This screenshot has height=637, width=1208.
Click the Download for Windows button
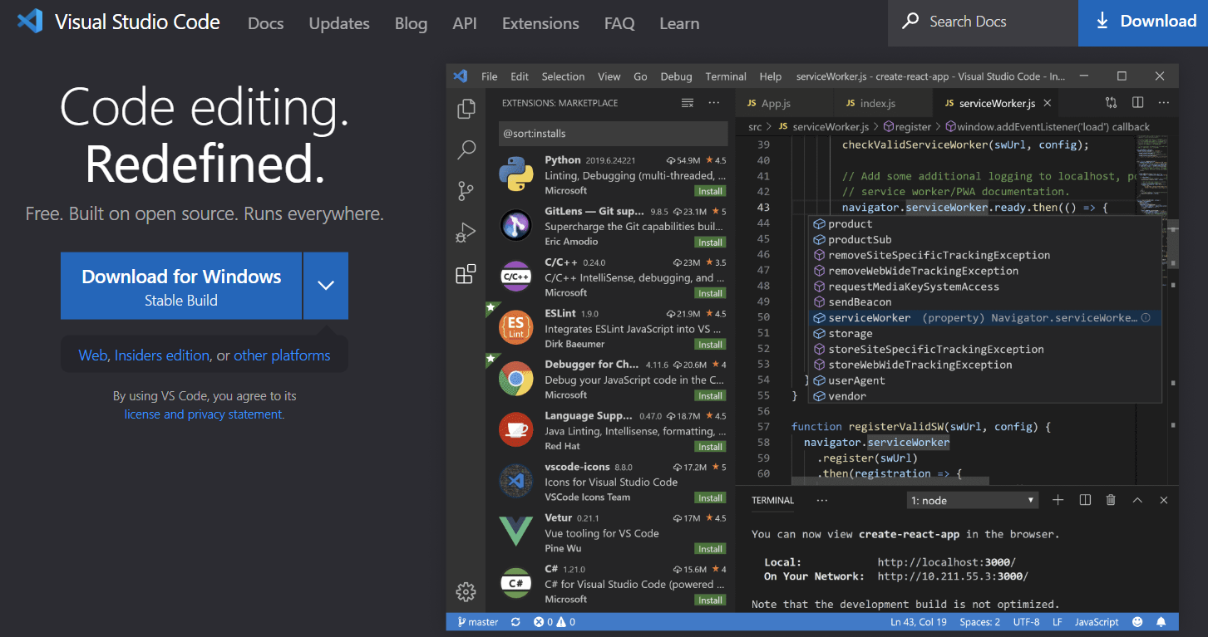click(x=181, y=286)
